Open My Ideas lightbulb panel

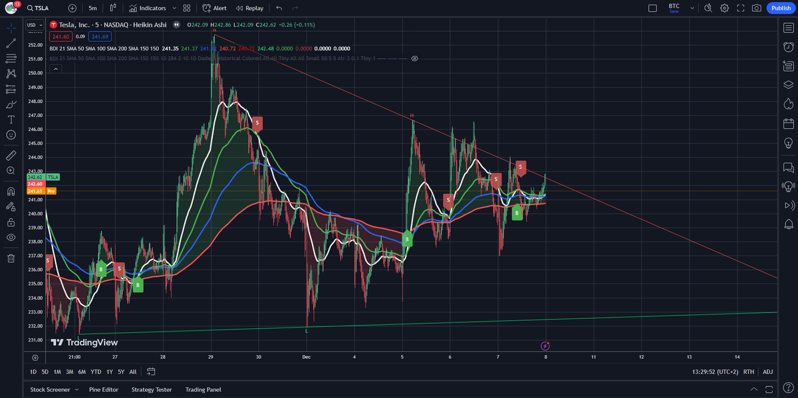click(789, 142)
